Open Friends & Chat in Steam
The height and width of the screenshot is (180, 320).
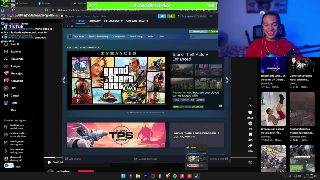point(219,159)
